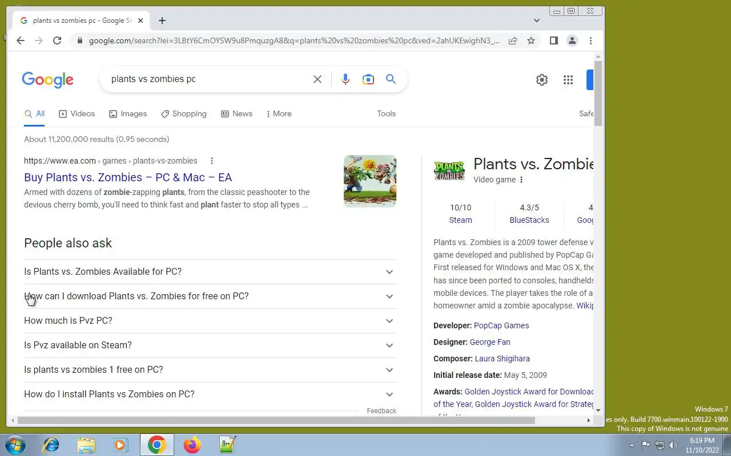The height and width of the screenshot is (456, 731).
Task: Open a new tab with the plus icon
Action: 162,21
